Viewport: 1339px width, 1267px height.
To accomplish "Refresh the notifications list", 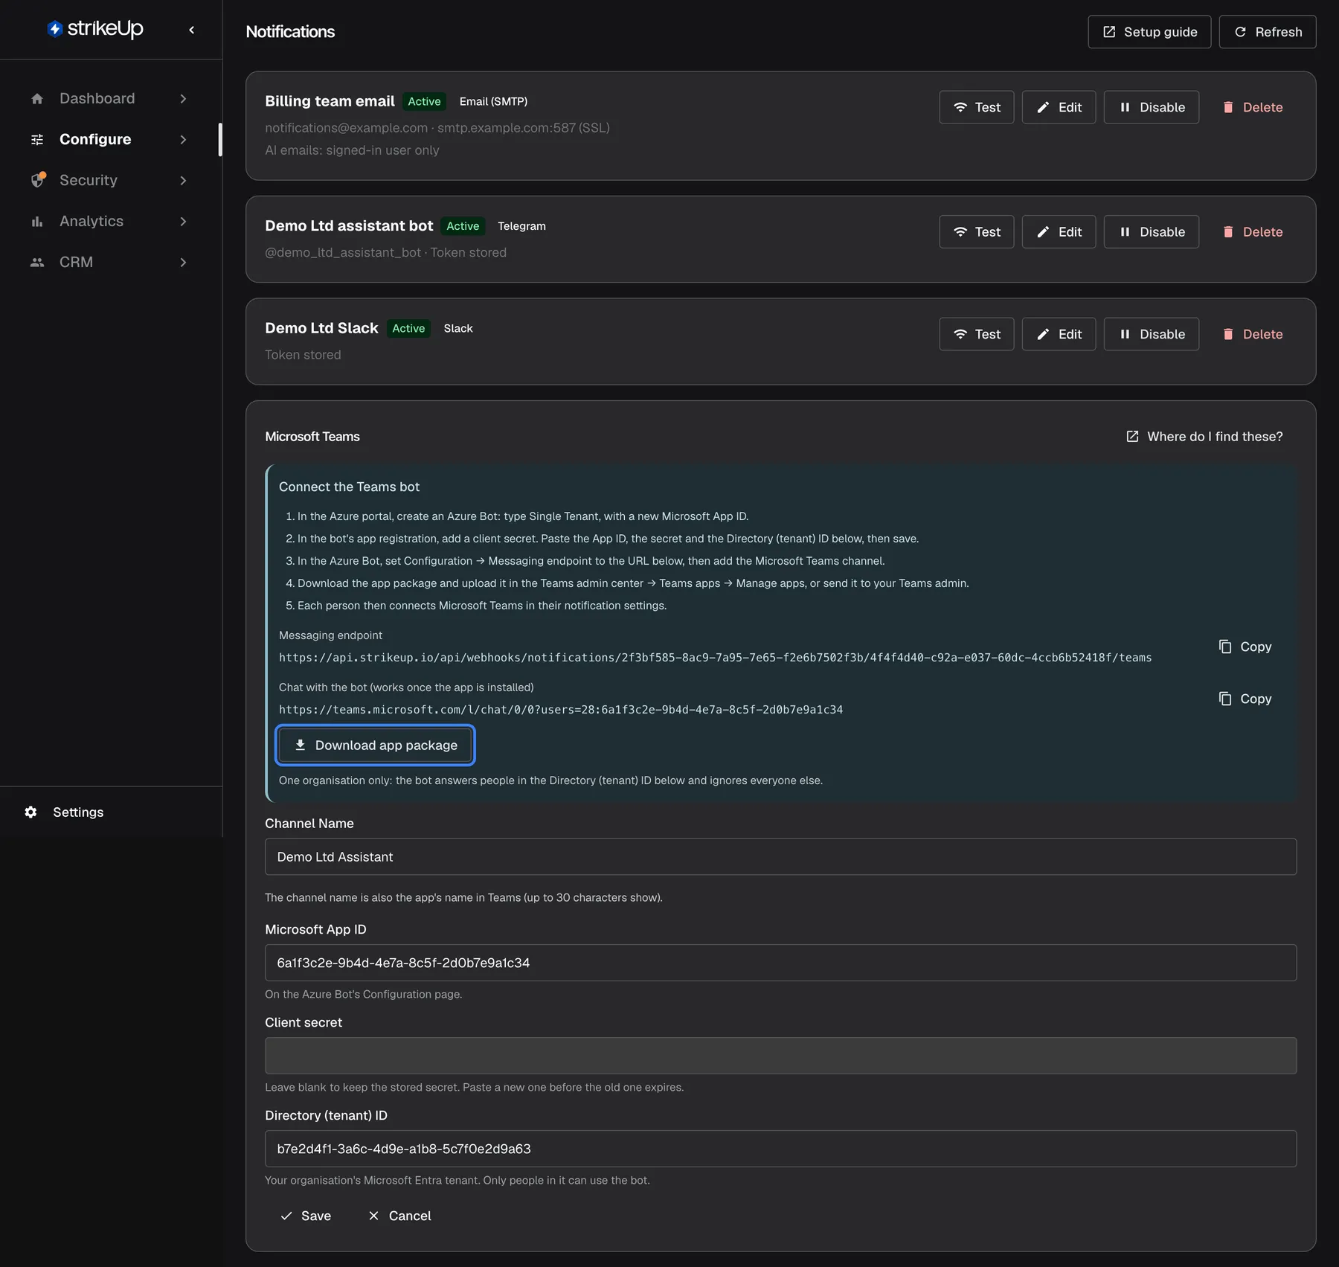I will (1268, 32).
